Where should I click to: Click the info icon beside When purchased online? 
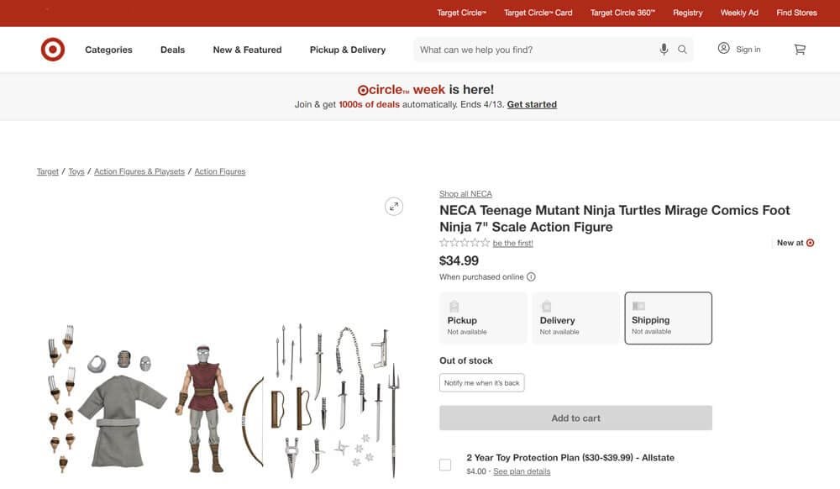tap(530, 276)
